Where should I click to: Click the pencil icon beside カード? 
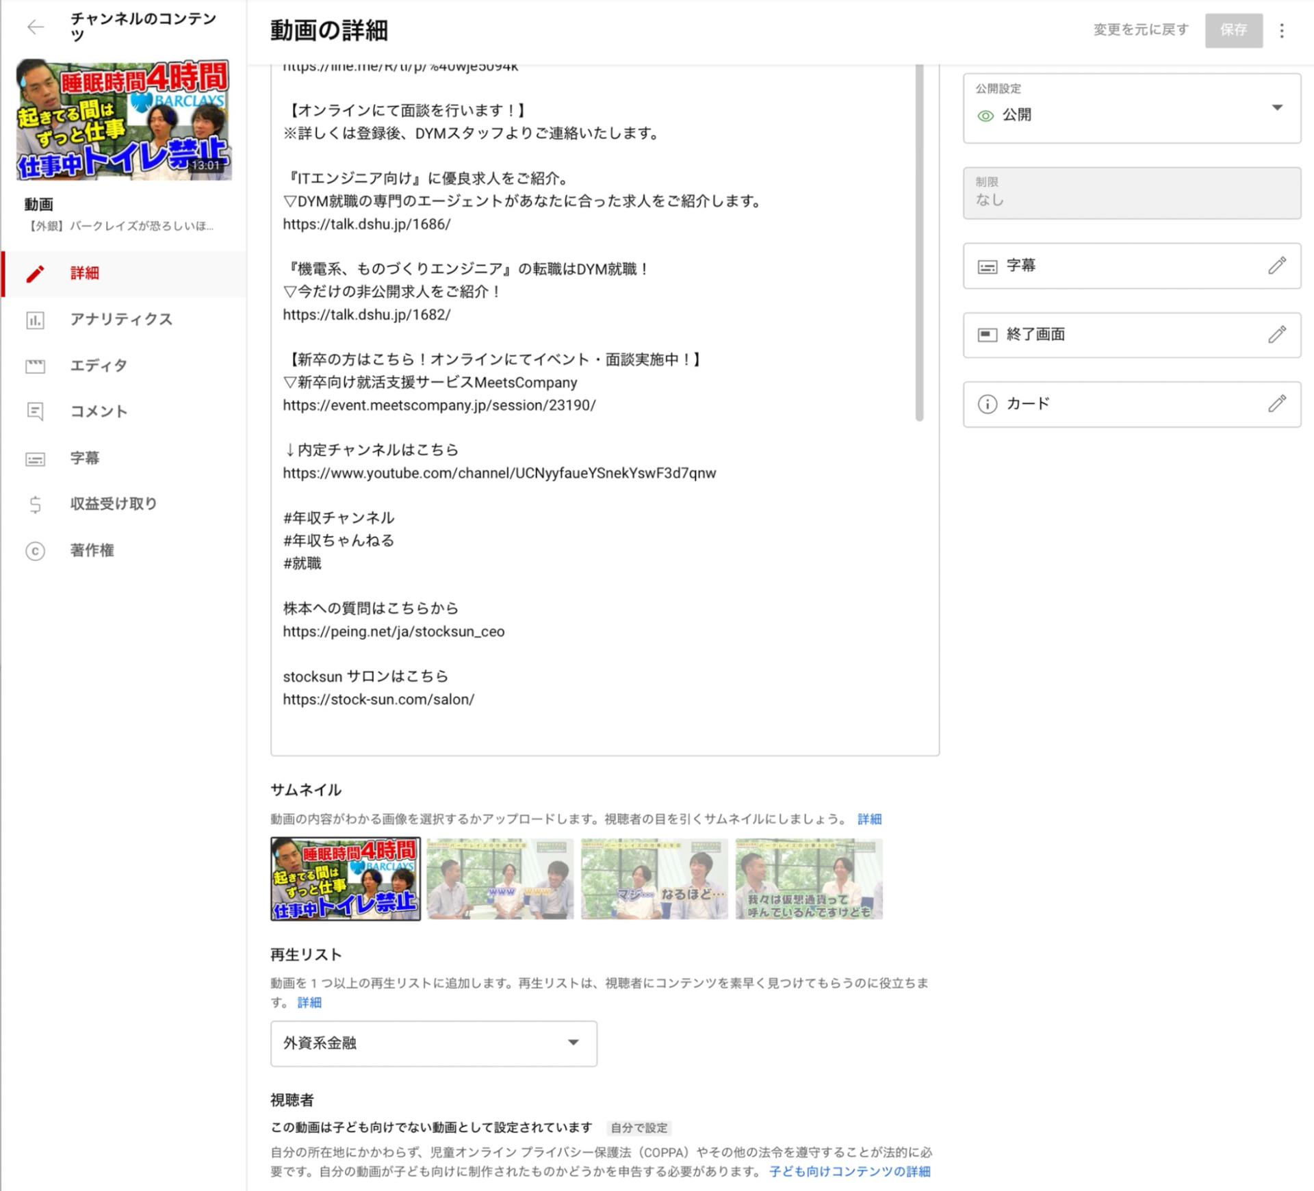click(1276, 404)
